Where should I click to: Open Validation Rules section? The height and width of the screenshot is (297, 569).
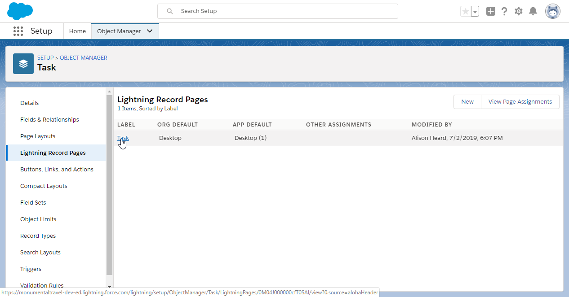pyautogui.click(x=42, y=285)
